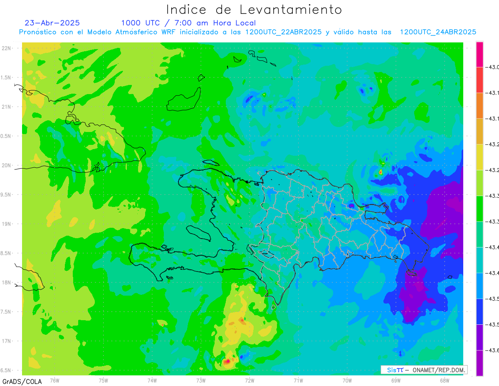
Task: Click the legend value "-43.6"
Action: (x=492, y=350)
